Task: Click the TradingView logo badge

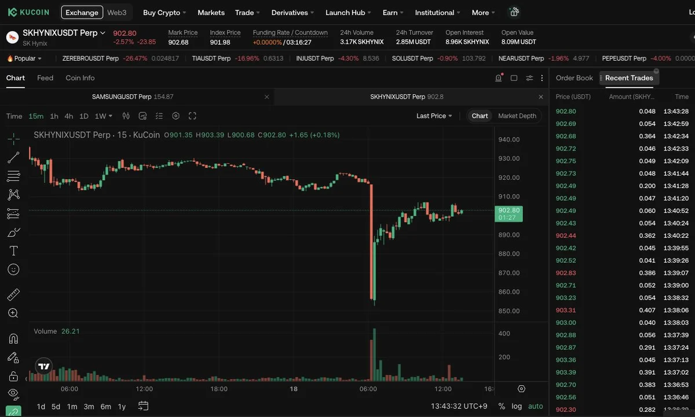Action: click(44, 366)
